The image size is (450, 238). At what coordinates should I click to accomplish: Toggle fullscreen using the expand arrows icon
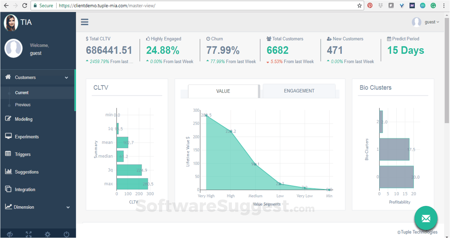[29, 234]
